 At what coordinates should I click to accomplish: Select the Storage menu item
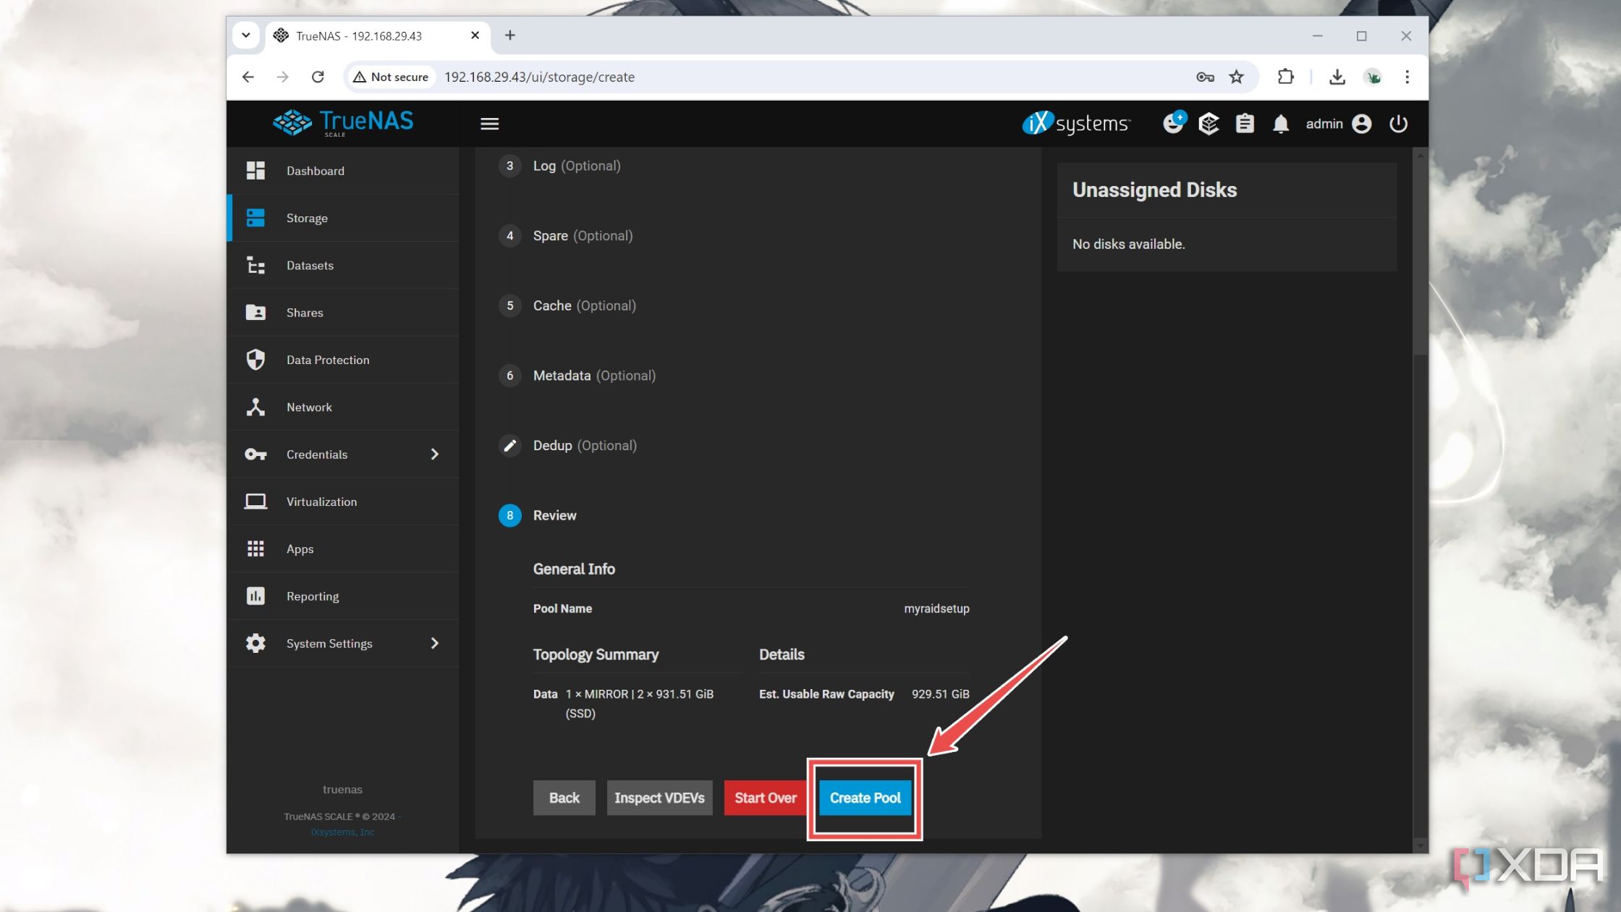pyautogui.click(x=308, y=217)
